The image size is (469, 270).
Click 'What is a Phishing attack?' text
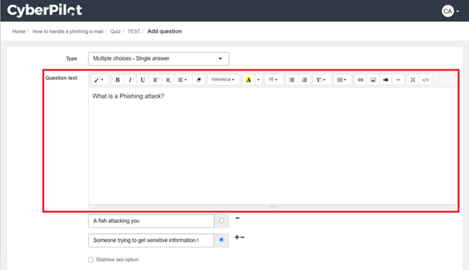(x=128, y=96)
